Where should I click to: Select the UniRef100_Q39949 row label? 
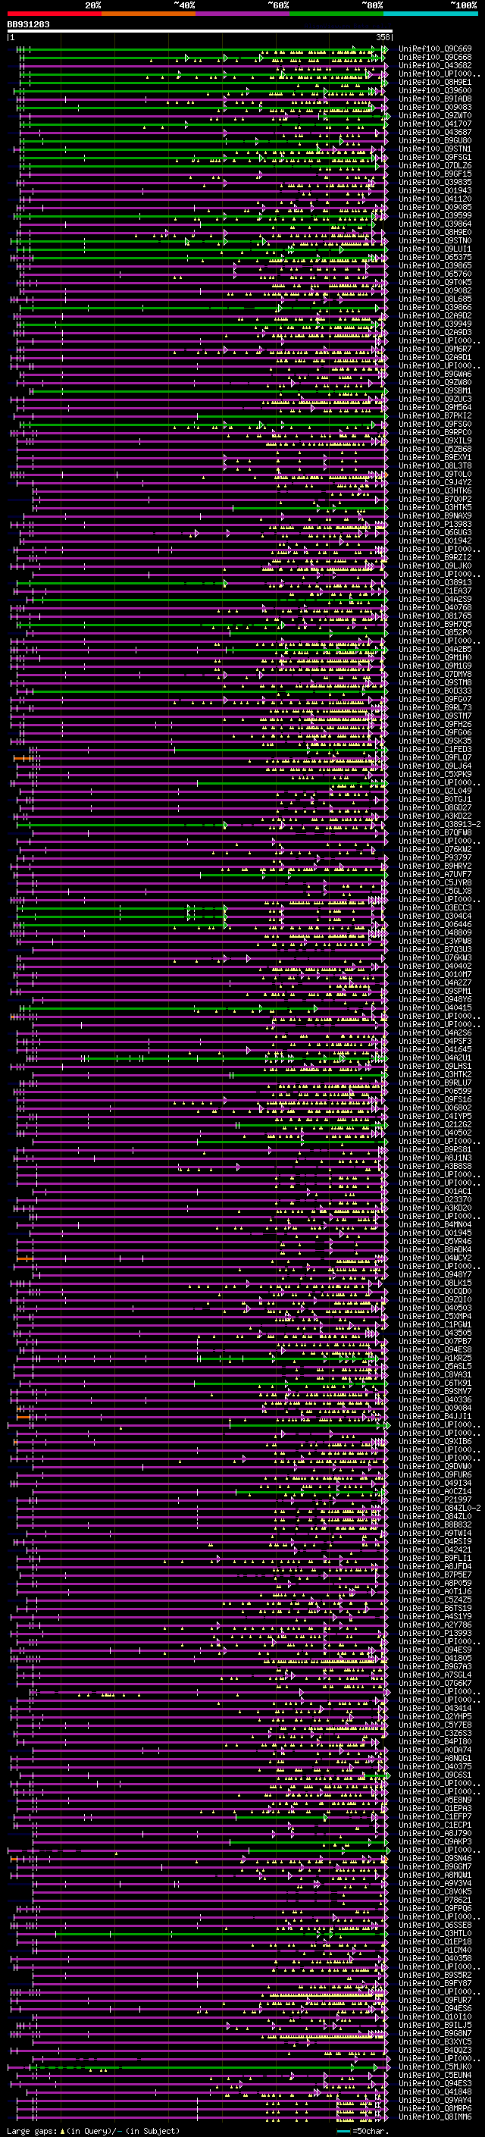point(435,324)
